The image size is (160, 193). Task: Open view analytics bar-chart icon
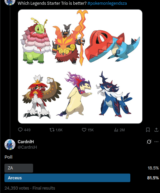tap(116, 130)
